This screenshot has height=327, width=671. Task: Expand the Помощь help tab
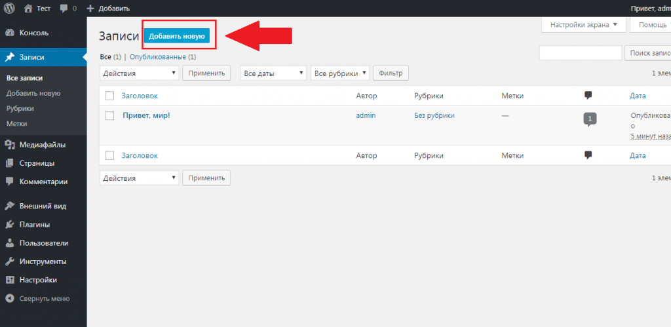click(651, 24)
